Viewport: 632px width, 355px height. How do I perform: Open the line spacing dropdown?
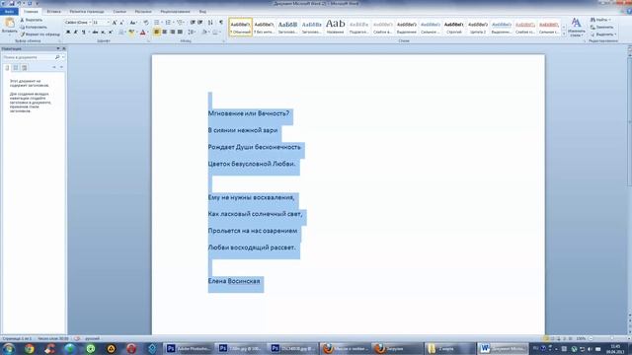tap(192, 32)
